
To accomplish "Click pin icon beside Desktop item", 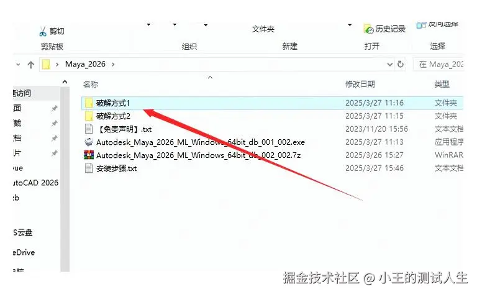I will [54, 108].
